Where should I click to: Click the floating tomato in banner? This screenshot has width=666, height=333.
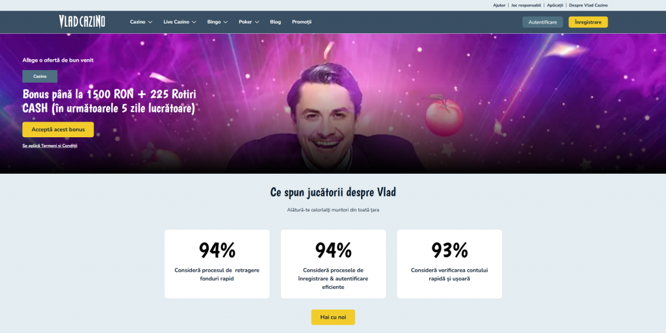pos(444,116)
